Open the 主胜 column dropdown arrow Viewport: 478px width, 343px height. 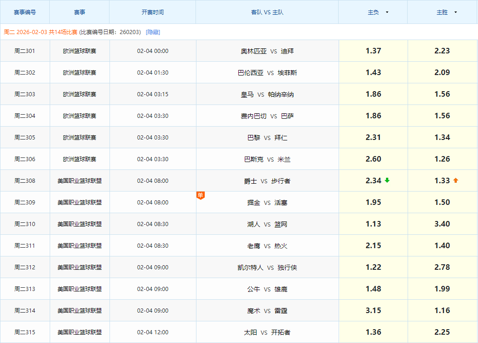(456, 12)
